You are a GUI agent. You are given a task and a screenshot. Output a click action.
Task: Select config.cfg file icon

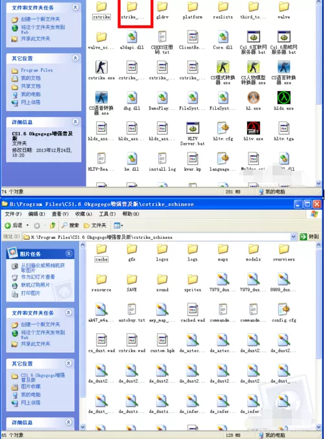(284, 310)
